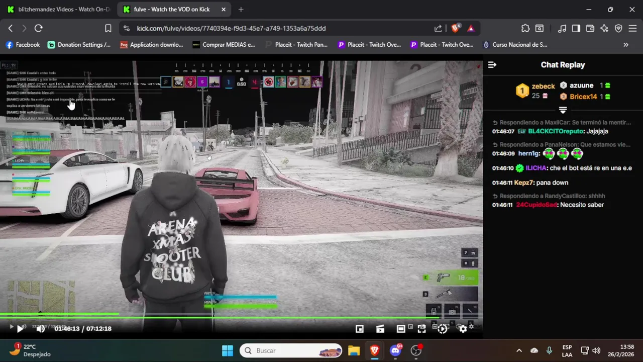This screenshot has width=643, height=362.
Task: Play the Kick VOD video
Action: click(x=20, y=328)
